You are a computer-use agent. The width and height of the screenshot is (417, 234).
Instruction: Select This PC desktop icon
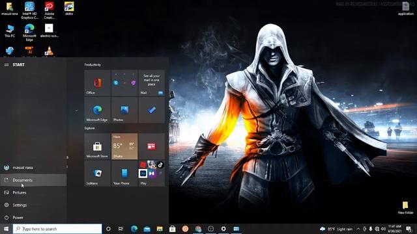click(10, 31)
